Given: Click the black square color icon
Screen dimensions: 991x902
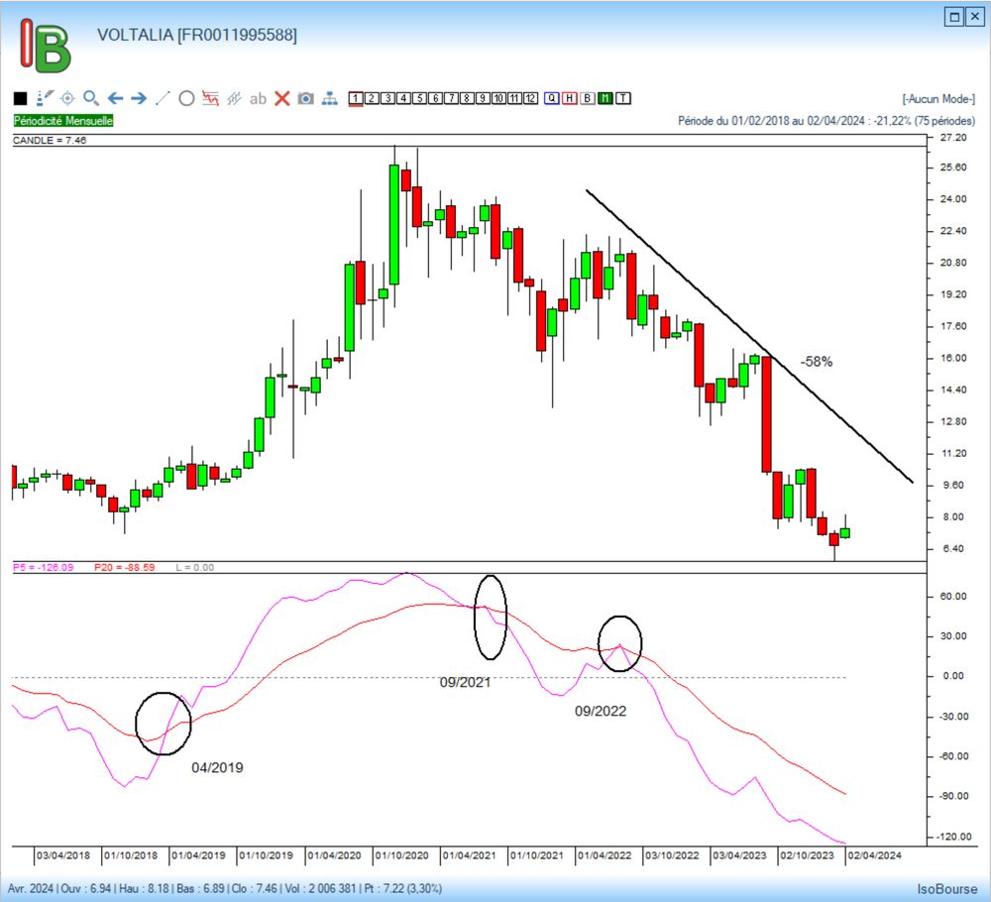Looking at the screenshot, I should coord(20,98).
